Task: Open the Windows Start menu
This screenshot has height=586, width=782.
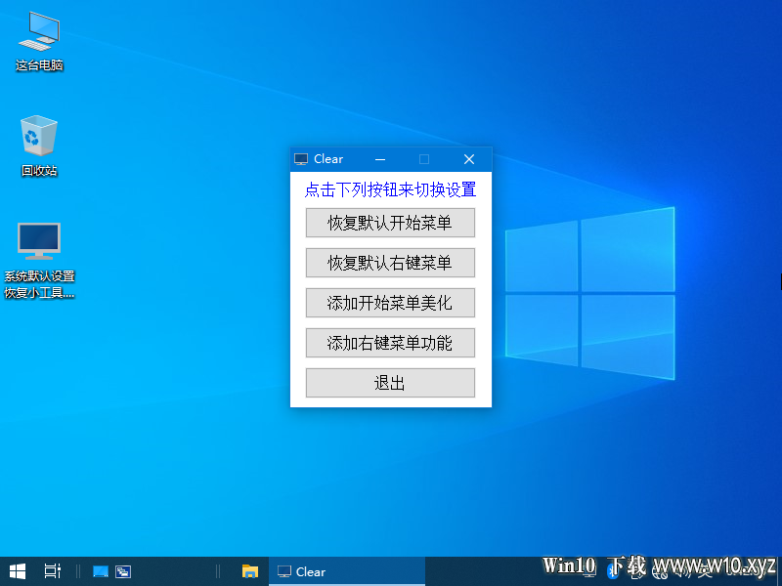Action: click(x=18, y=571)
